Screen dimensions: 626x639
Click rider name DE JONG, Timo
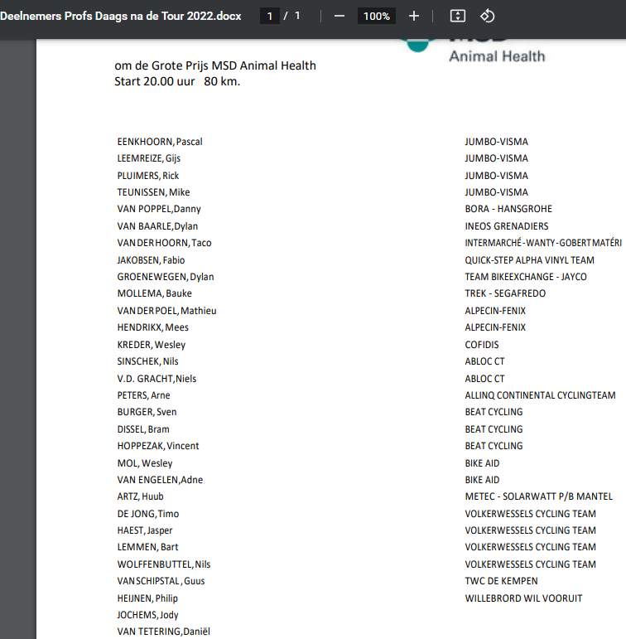pos(148,514)
